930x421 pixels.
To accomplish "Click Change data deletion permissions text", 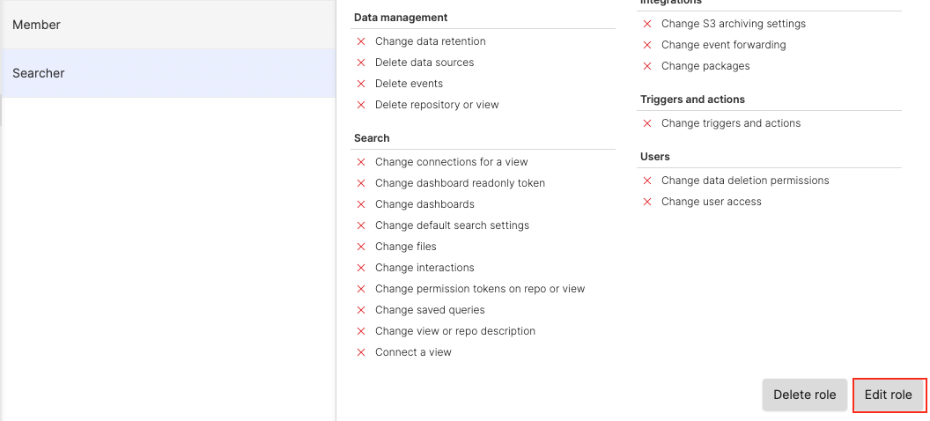I will click(x=745, y=181).
